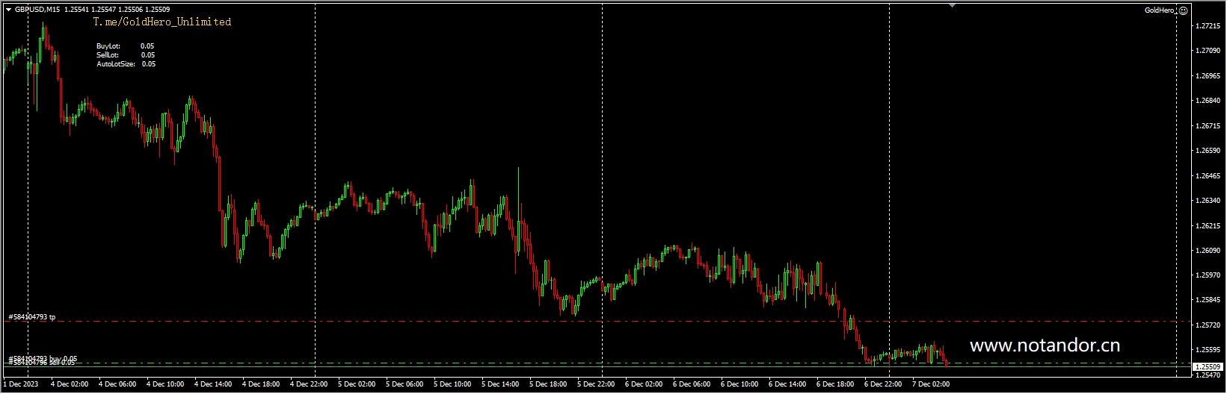
Task: Click the 5 Dec 22:00 time label
Action: pyautogui.click(x=596, y=384)
